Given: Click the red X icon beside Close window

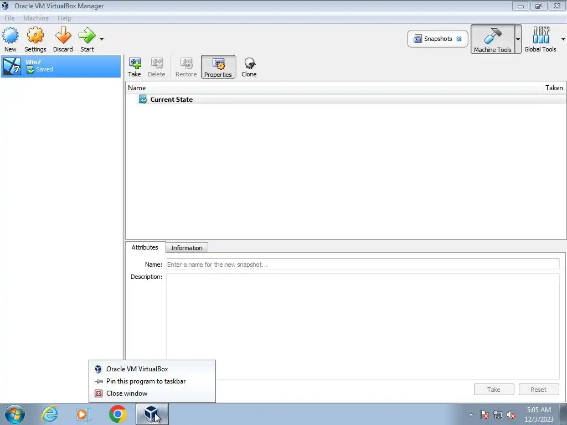Looking at the screenshot, I should coord(99,393).
